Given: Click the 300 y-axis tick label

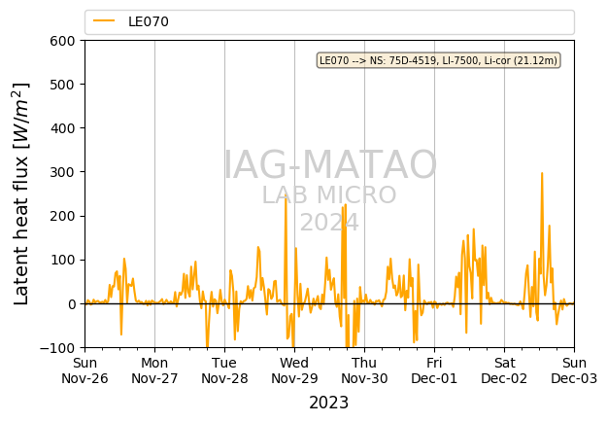Looking at the screenshot, I should point(62,172).
